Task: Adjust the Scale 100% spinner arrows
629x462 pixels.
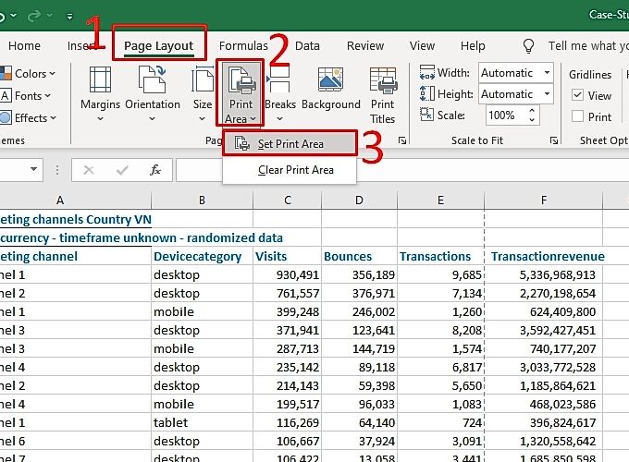Action: coord(532,115)
